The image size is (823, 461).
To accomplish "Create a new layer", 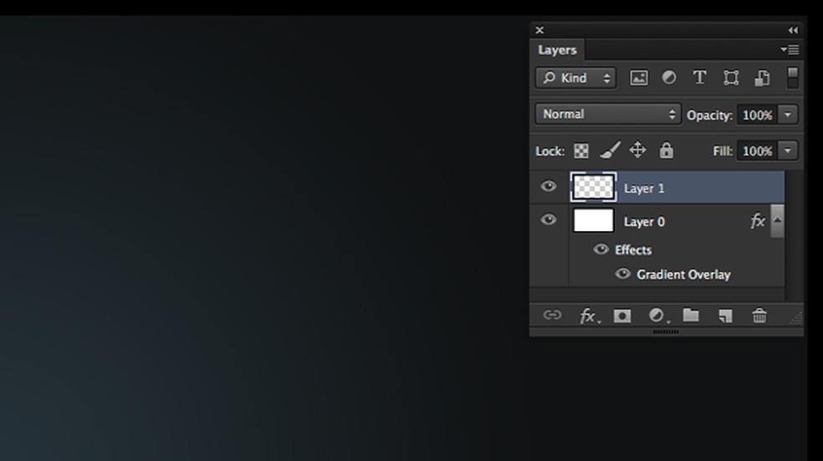I will click(725, 315).
